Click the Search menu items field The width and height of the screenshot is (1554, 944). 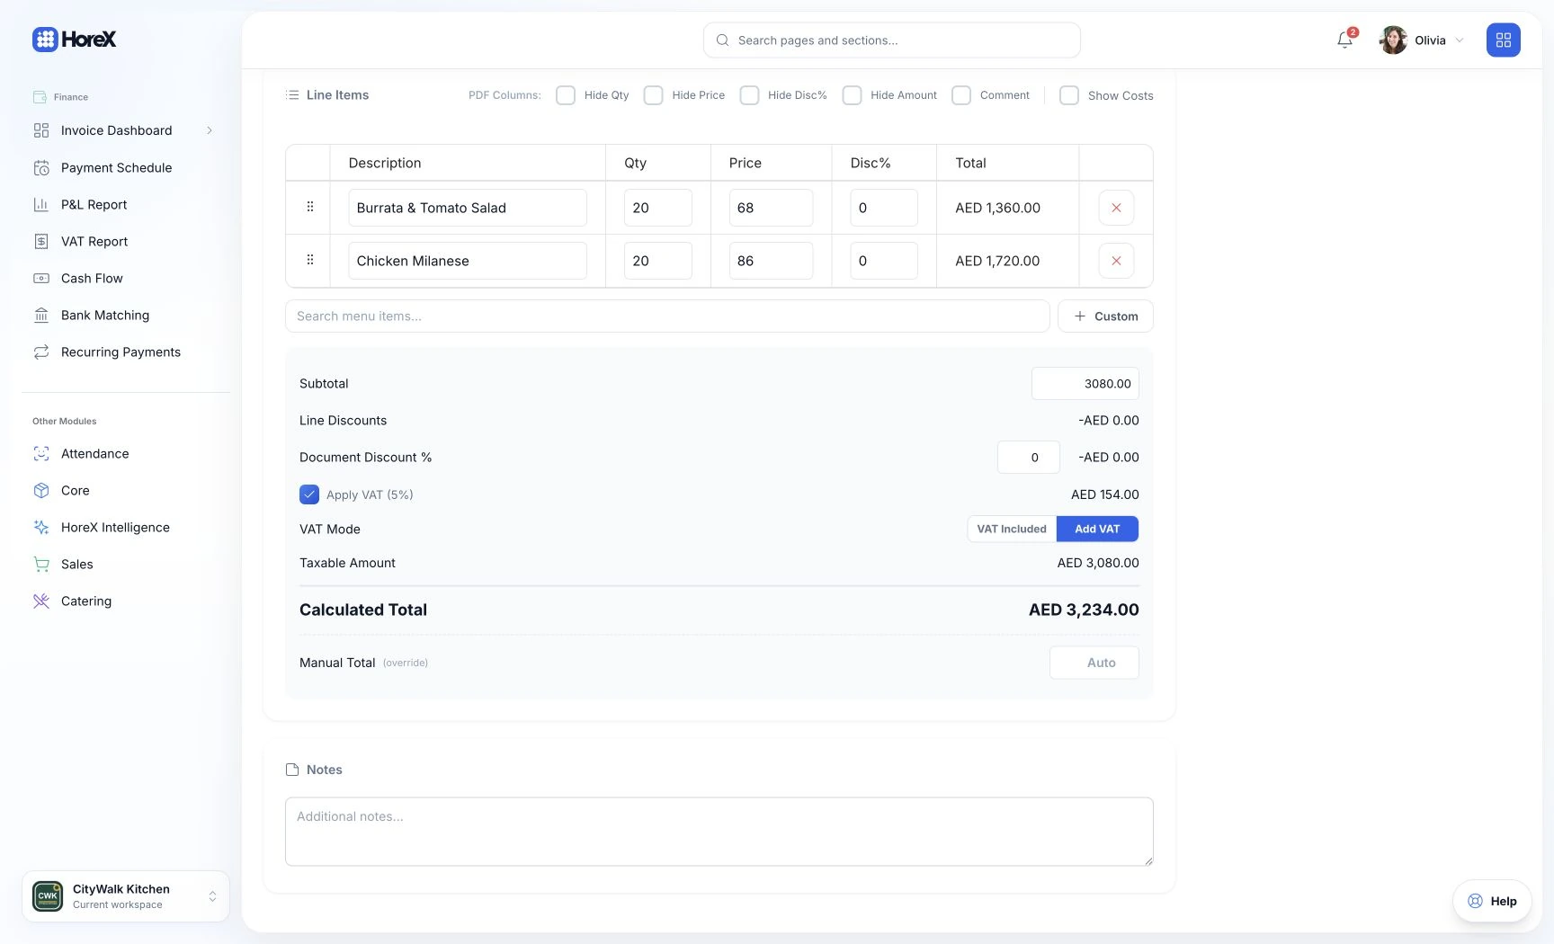coord(667,316)
